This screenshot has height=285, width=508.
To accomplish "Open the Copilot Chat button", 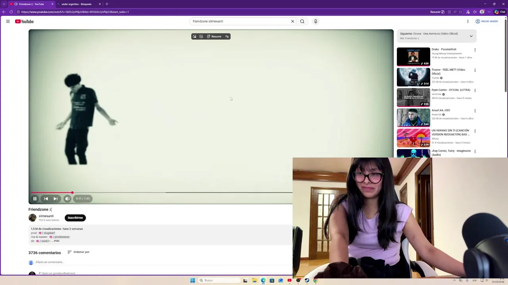I will click(500, 12).
